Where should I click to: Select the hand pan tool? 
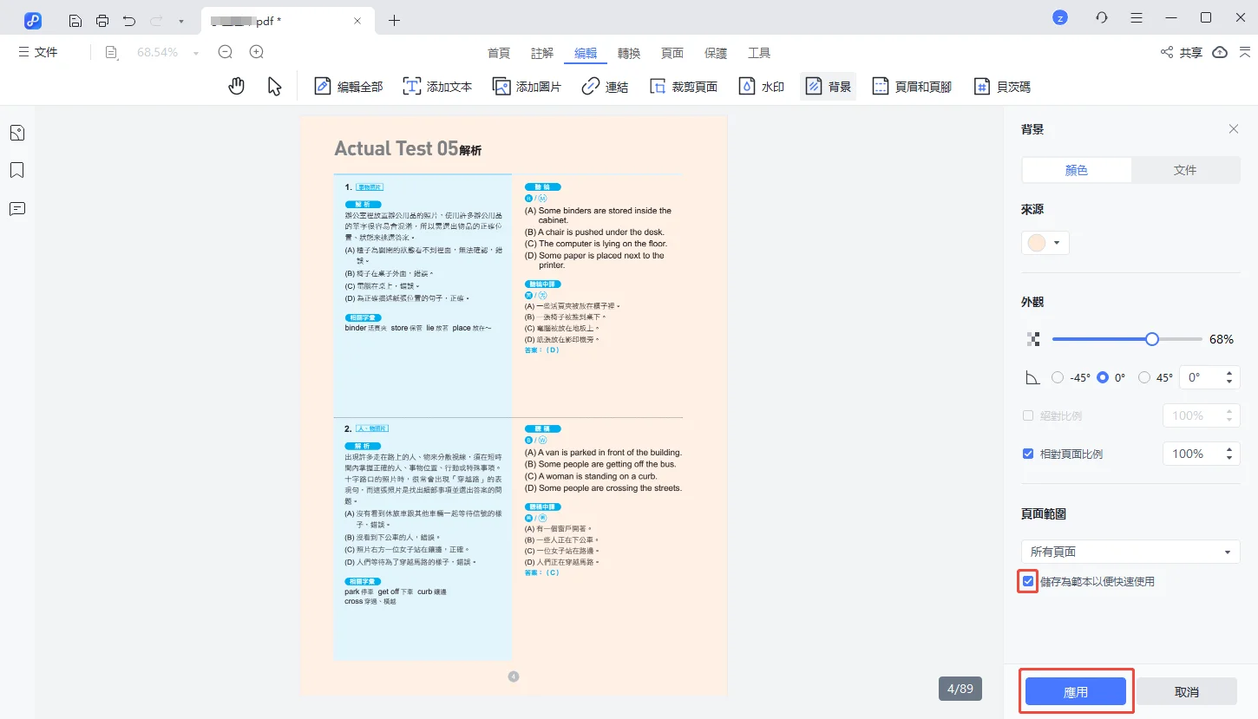(236, 86)
